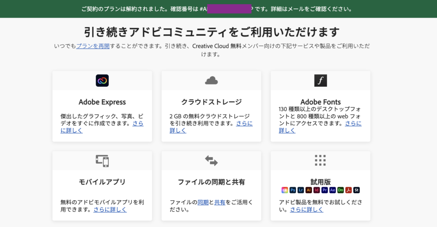Open さらに詳しく link under 試用版
Viewport: 437px width, 227px height.
pos(306,210)
